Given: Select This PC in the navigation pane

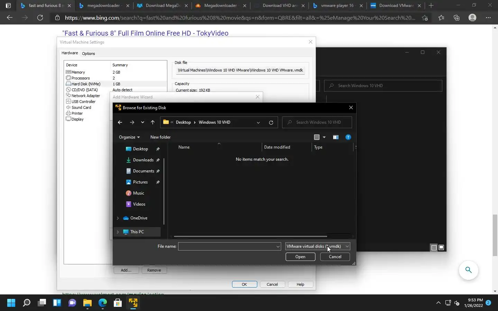Looking at the screenshot, I should pos(137,232).
